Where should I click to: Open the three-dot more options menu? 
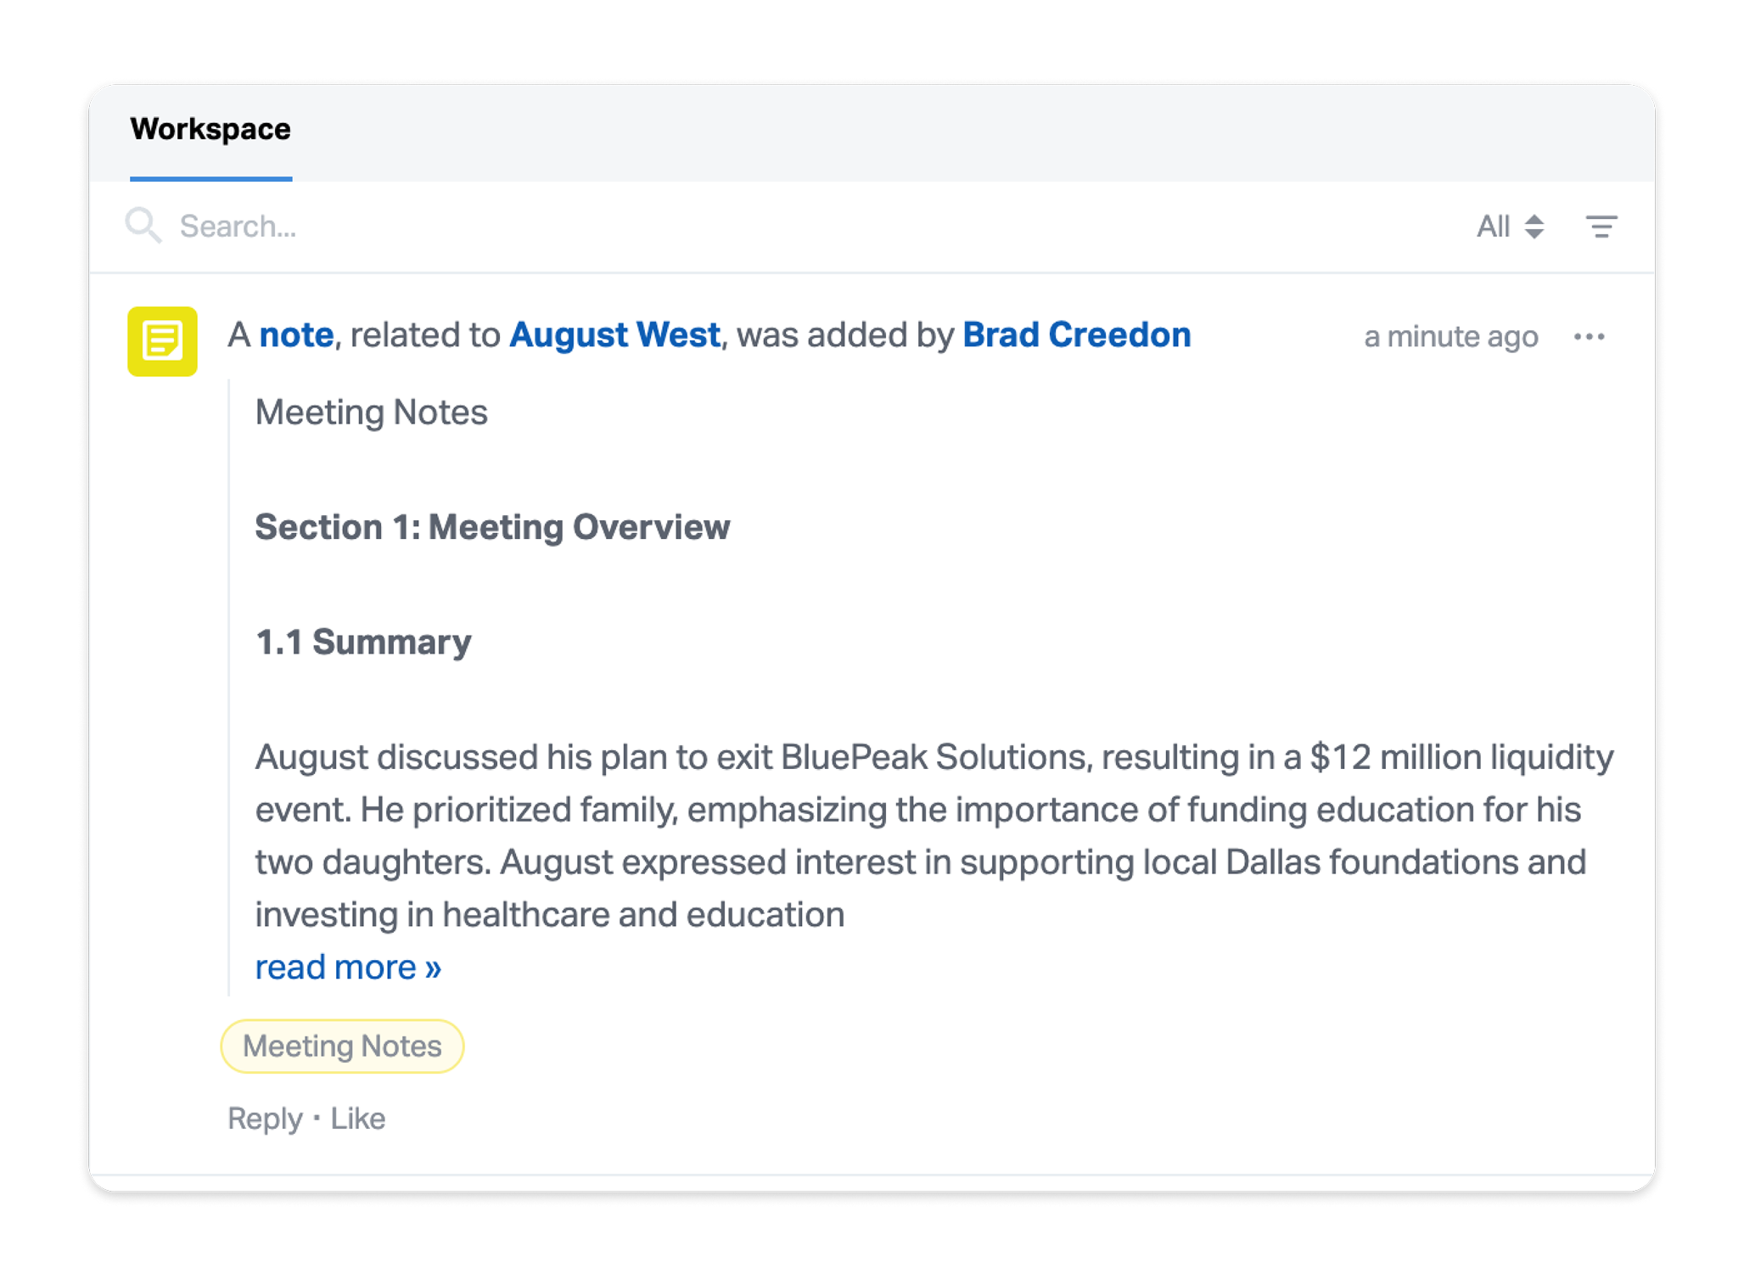pos(1589,337)
